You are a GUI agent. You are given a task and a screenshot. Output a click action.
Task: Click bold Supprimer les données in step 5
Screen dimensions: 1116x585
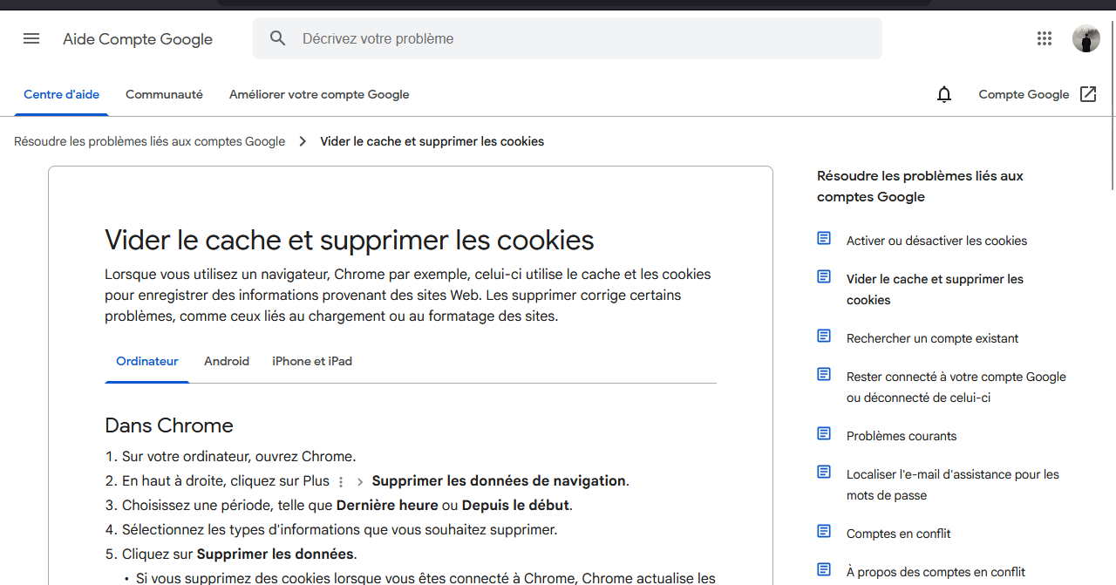[x=276, y=554]
